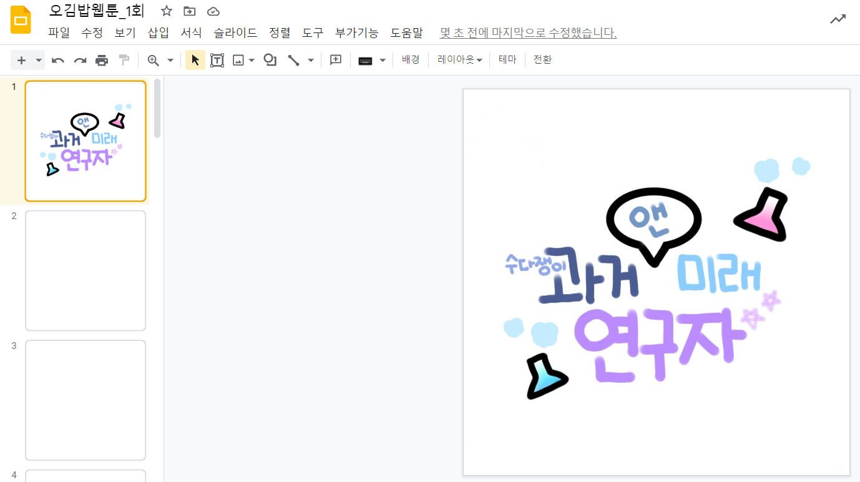Open the 수정 menu
The image size is (860, 482).
pyautogui.click(x=92, y=32)
